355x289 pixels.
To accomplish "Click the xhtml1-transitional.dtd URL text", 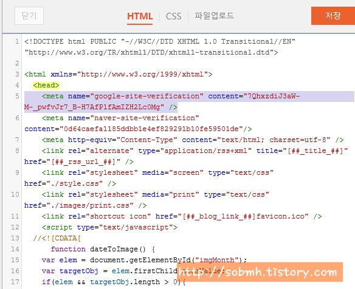I will [x=151, y=52].
